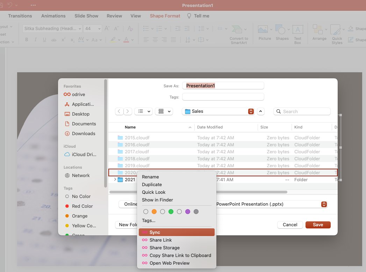The image size is (366, 272).
Task: Choose Sync in context menu
Action: click(x=177, y=233)
